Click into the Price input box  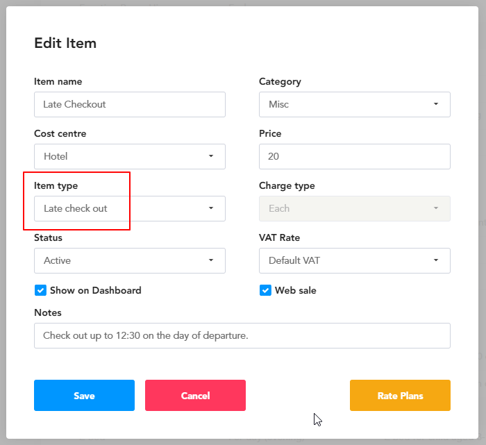coord(354,156)
